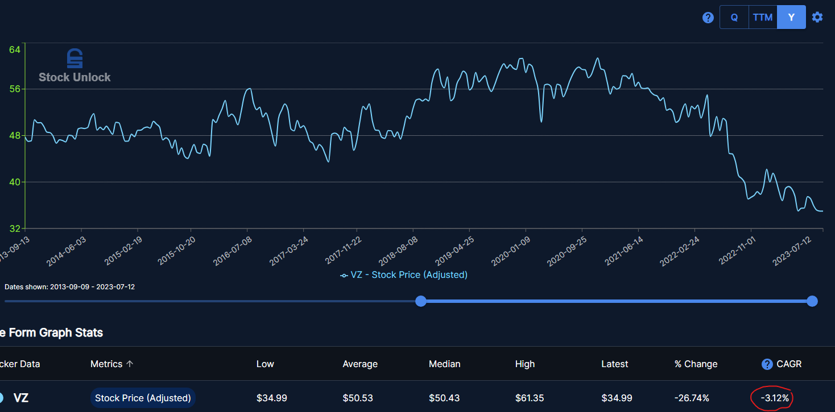835x412 pixels.
Task: Click the $50.43 median value
Action: 444,398
